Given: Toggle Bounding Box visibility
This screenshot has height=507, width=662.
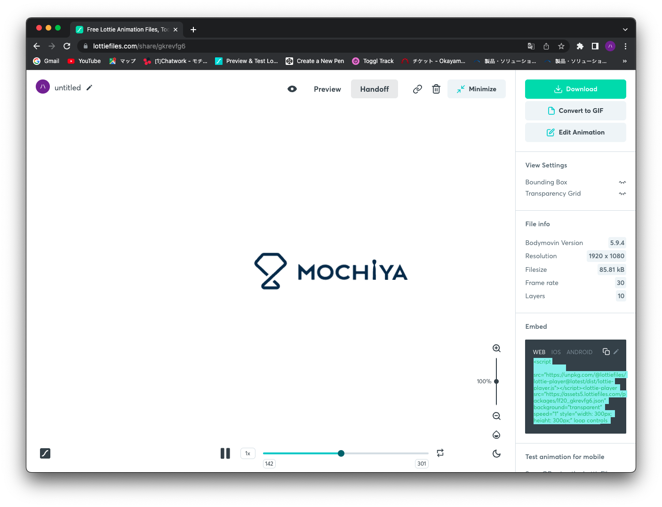Looking at the screenshot, I should 622,182.
